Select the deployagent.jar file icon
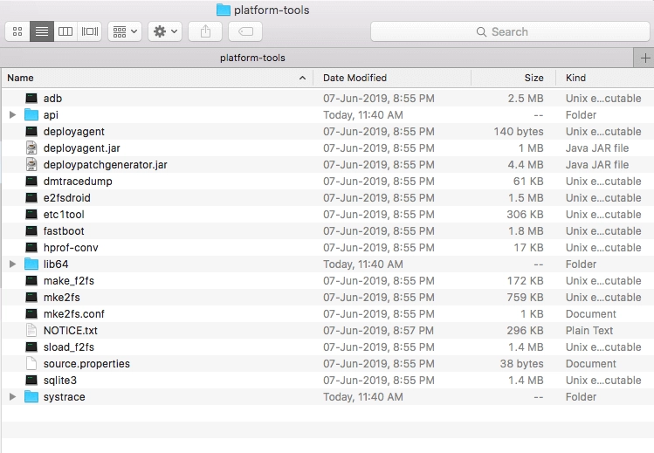Screen dimensions: 654x453 pos(31,148)
